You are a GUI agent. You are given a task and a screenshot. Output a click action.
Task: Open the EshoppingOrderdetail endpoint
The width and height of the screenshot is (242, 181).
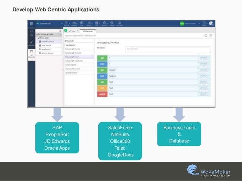coord(73,53)
